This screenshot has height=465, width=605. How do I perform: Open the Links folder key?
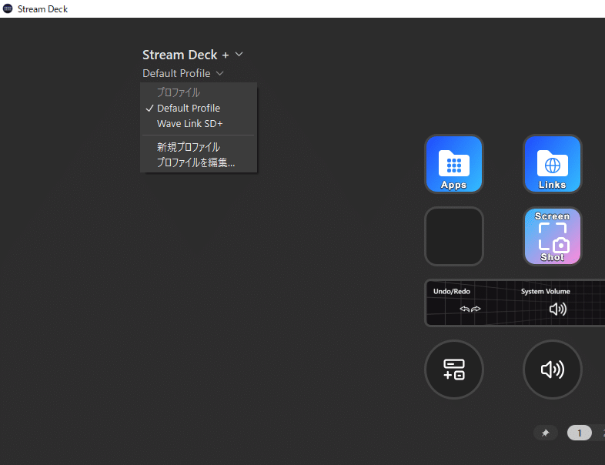click(552, 164)
